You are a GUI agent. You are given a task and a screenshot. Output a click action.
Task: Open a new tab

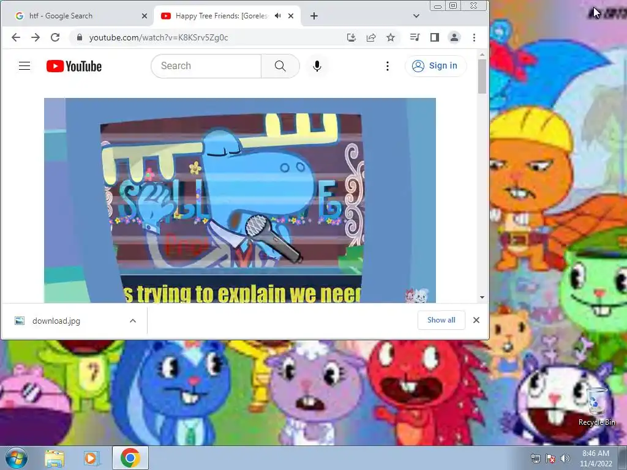pos(314,16)
